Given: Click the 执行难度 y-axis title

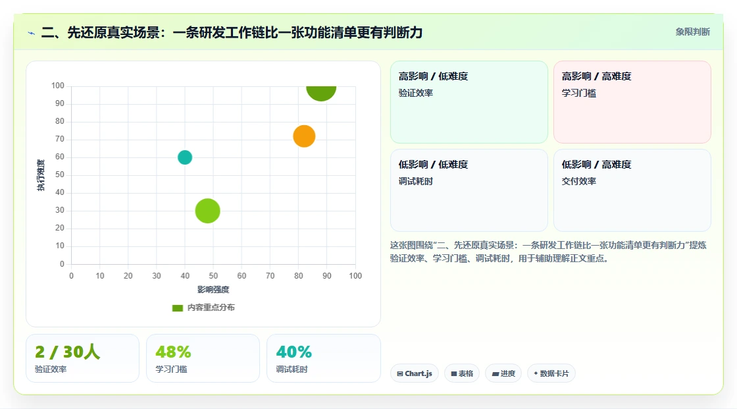Looking at the screenshot, I should click(41, 175).
